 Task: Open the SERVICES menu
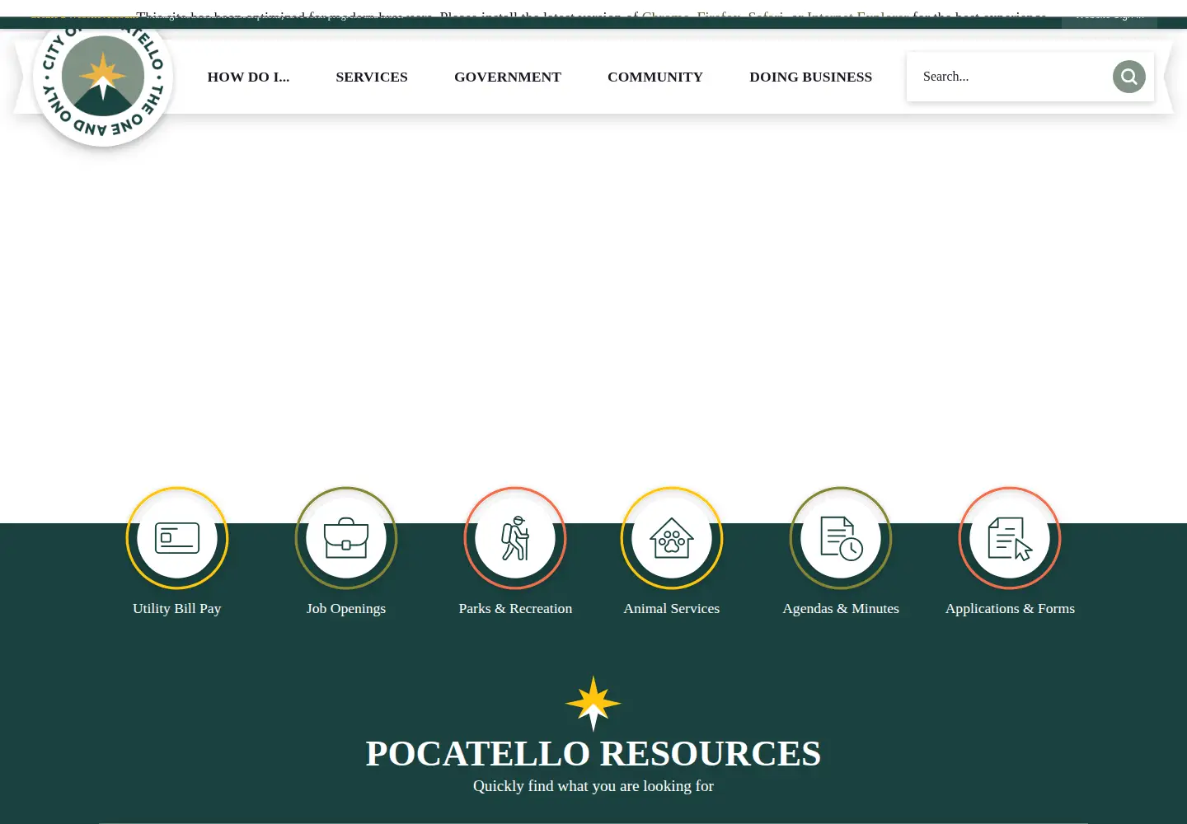[x=372, y=77]
